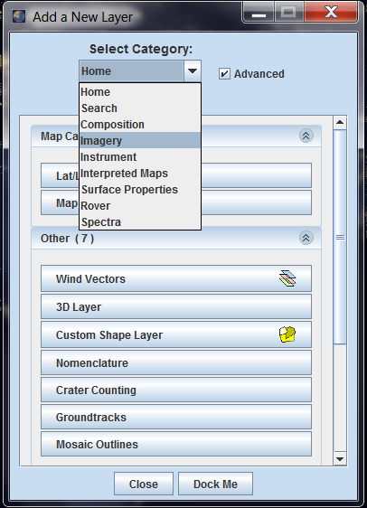This screenshot has width=367, height=508.
Task: Add the Mosaic Outlines layer
Action: tap(176, 444)
